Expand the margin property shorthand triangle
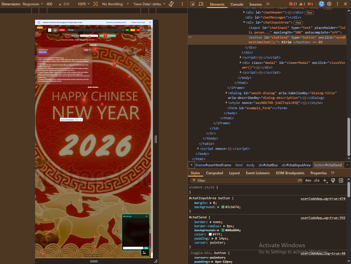The width and height of the screenshot is (351, 264). [x=211, y=203]
